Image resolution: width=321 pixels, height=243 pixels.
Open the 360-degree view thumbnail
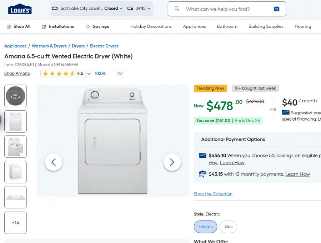(15, 96)
